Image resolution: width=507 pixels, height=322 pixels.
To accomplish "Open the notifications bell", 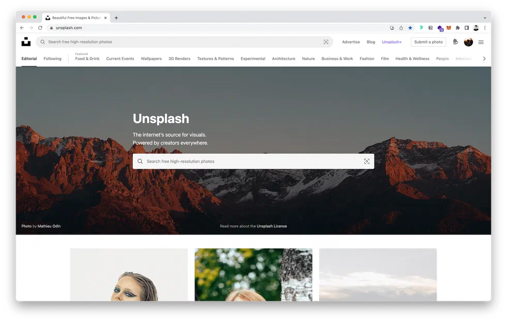I will click(455, 42).
